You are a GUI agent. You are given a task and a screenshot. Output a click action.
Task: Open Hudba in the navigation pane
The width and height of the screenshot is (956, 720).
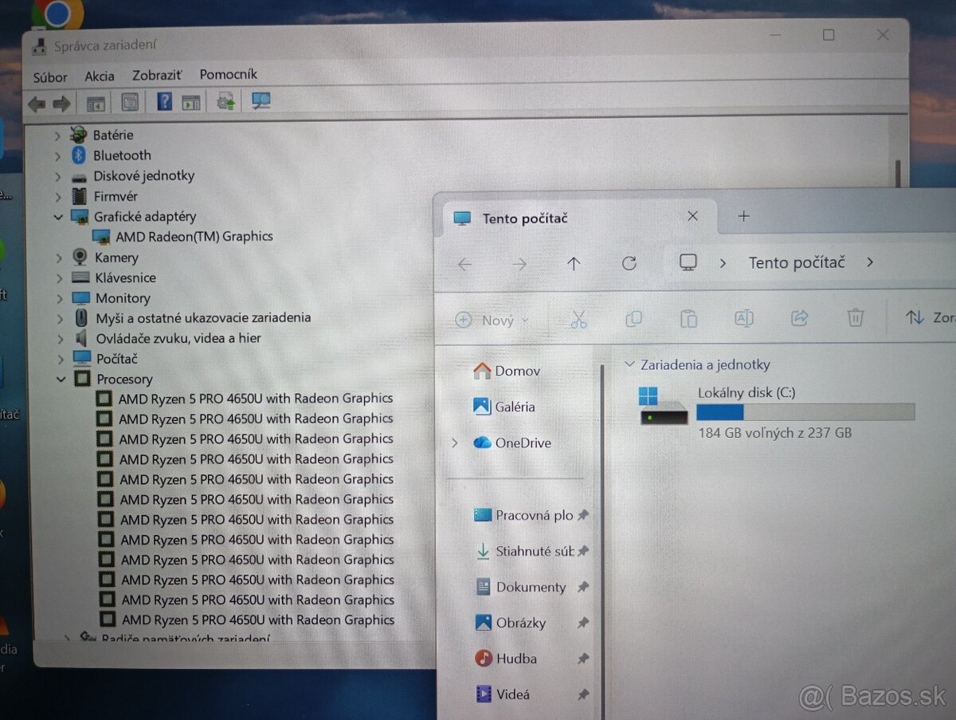[x=506, y=659]
